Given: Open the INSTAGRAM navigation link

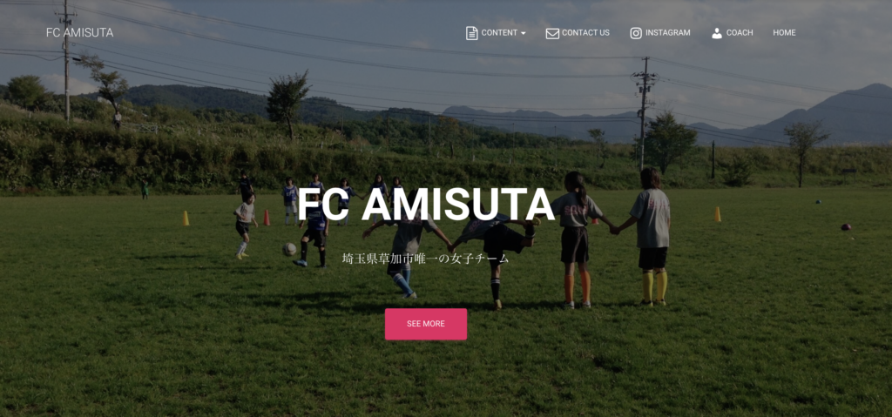Looking at the screenshot, I should pyautogui.click(x=668, y=33).
